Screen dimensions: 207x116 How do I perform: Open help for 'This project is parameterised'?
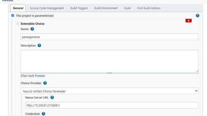pyautogui.click(x=197, y=16)
